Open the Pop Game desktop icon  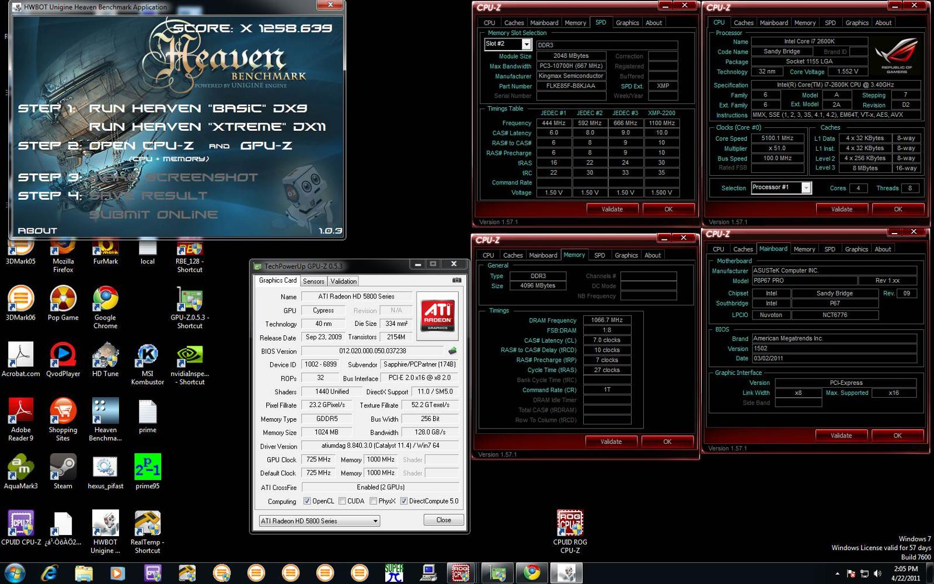pyautogui.click(x=63, y=303)
